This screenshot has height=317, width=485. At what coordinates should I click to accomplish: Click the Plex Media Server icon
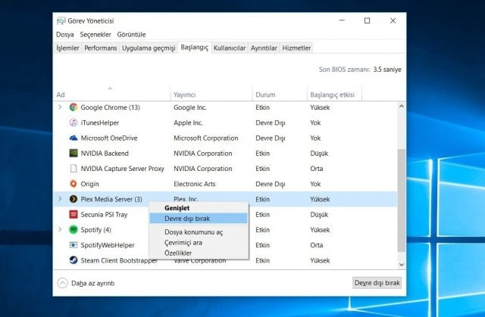coord(74,199)
